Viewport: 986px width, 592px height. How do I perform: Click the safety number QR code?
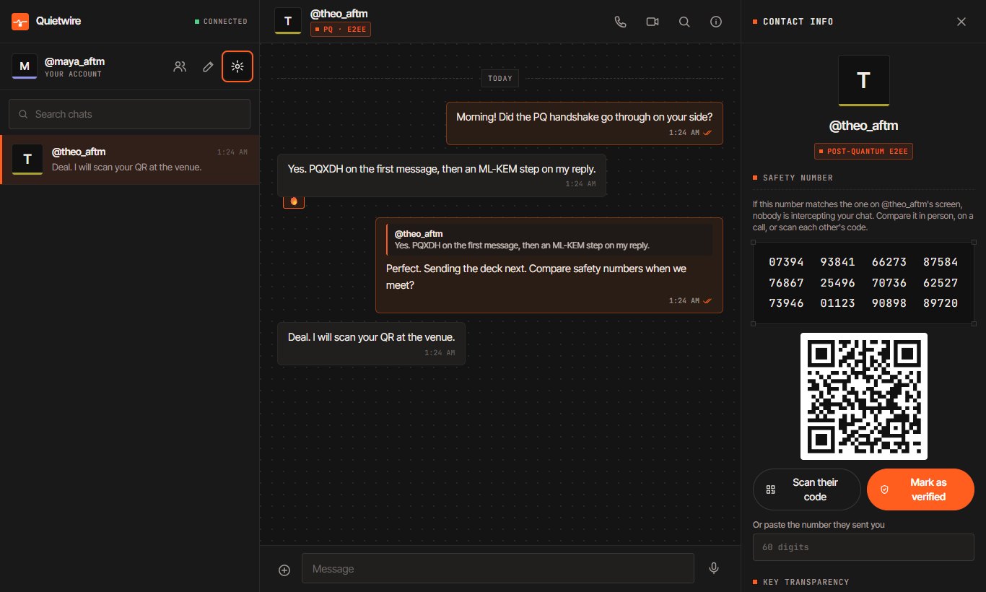[864, 396]
